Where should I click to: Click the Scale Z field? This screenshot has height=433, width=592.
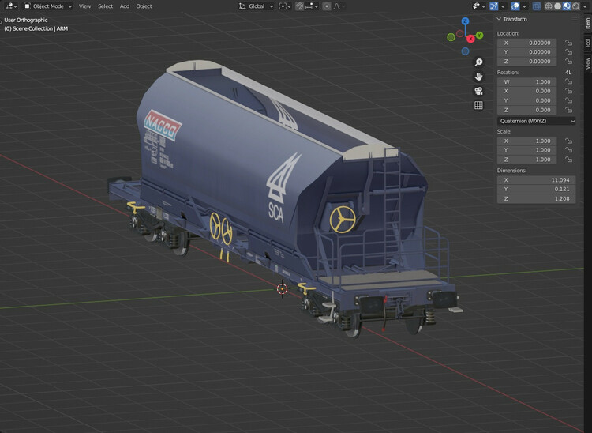(526, 160)
